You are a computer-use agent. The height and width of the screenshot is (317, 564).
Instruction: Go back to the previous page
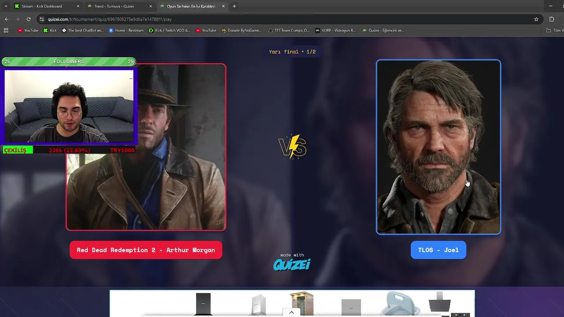7,19
